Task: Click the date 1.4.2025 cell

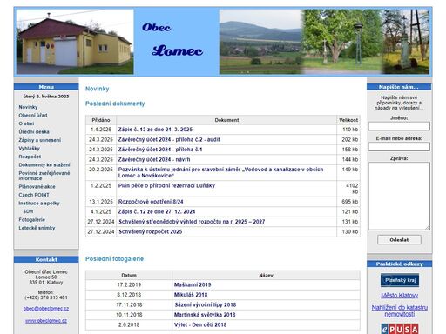Action: coord(101,130)
